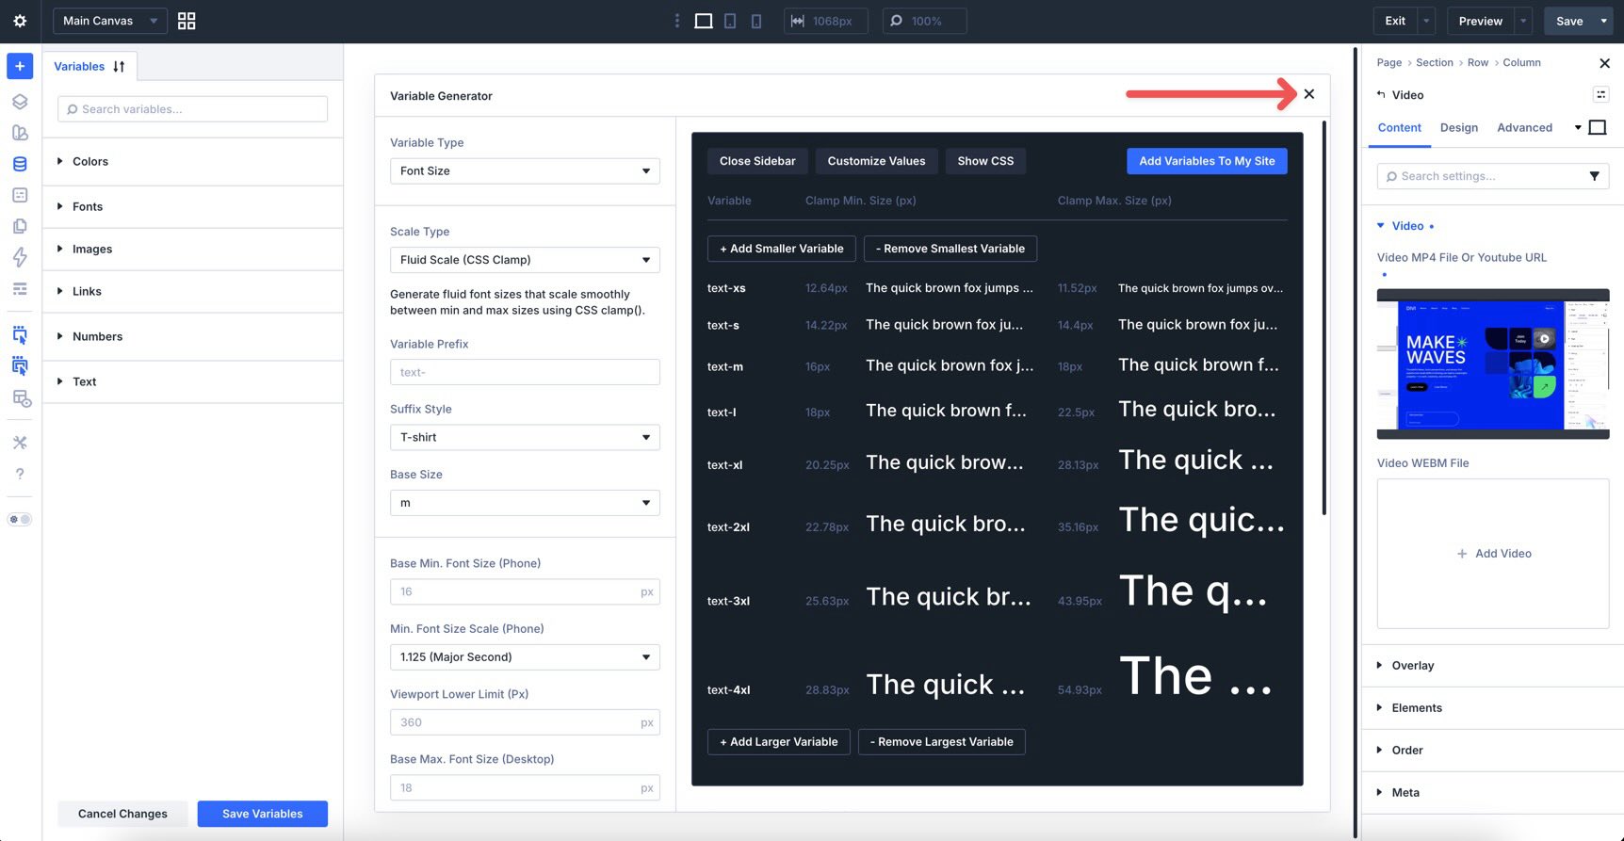The image size is (1624, 841).
Task: Select the boxed cursor hover-mode icon
Action: (x=20, y=365)
